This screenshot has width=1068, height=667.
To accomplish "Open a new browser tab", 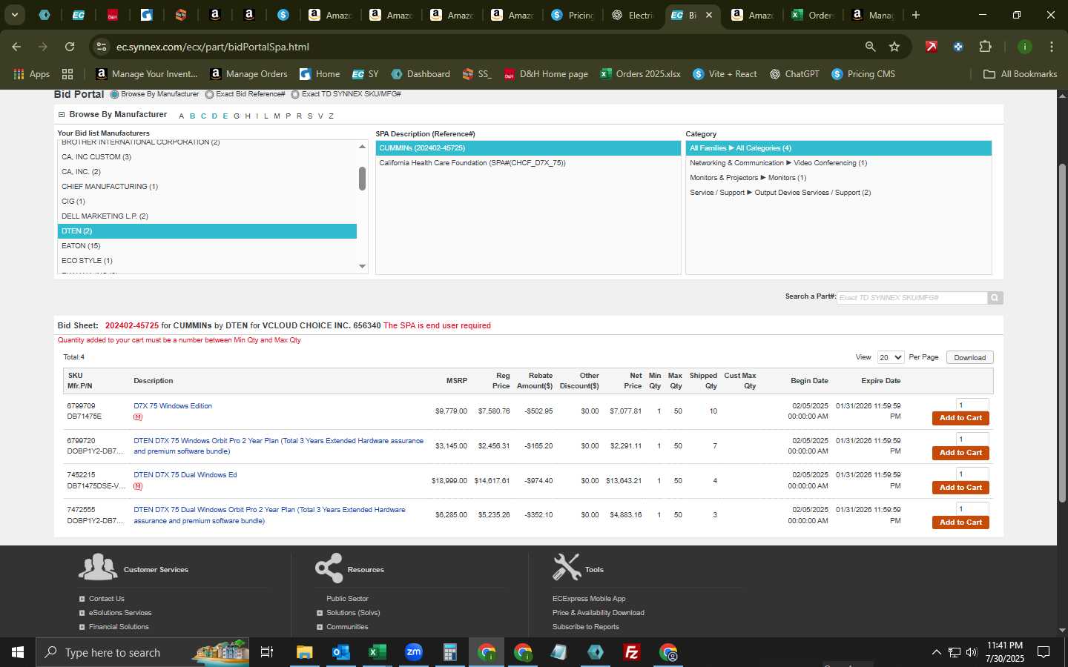I will pyautogui.click(x=916, y=15).
